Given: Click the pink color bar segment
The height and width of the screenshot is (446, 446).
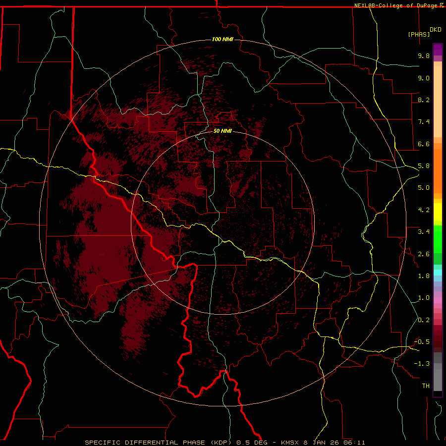Looking at the screenshot, I should point(438,300).
